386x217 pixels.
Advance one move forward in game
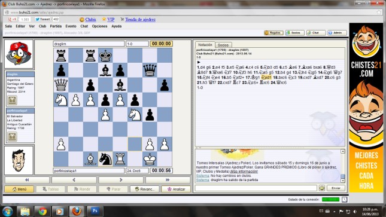121,180
